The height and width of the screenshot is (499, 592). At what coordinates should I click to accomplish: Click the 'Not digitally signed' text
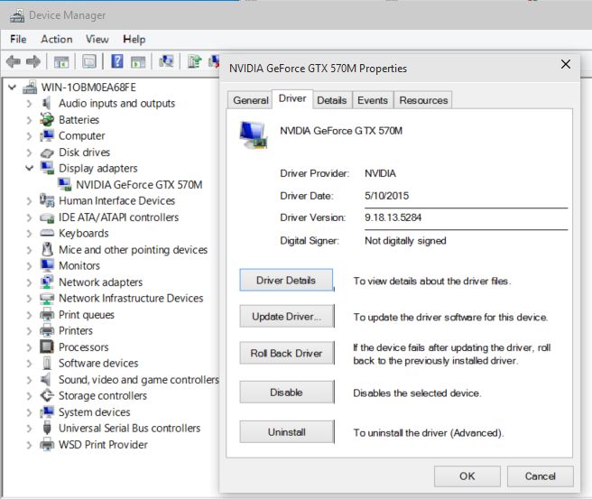point(405,241)
